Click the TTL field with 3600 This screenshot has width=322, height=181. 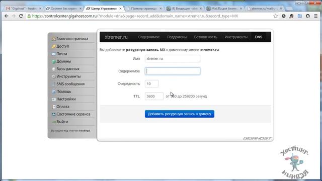154,96
